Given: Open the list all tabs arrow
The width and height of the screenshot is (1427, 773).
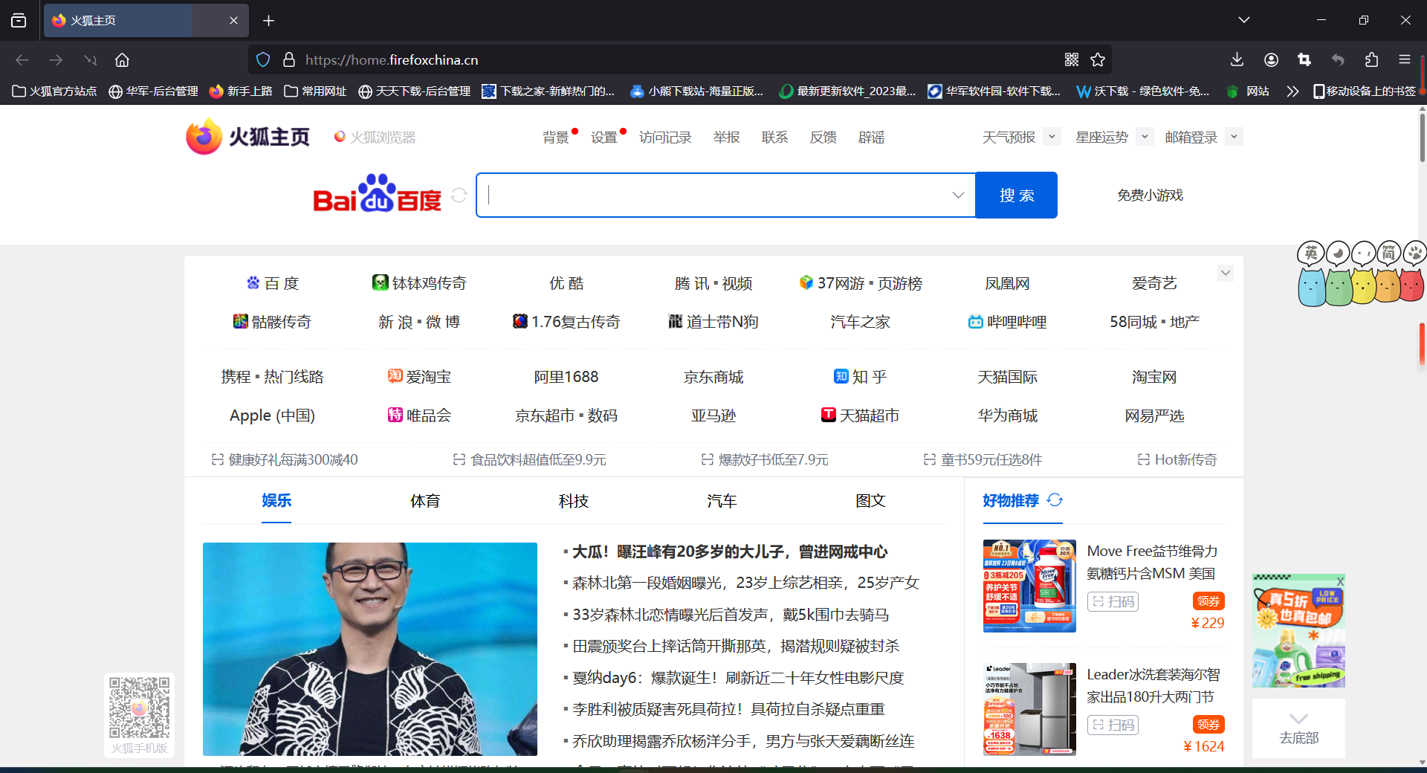Looking at the screenshot, I should pos(1243,20).
